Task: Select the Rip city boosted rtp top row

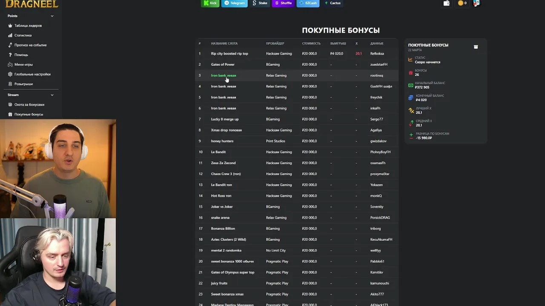Action: [297, 54]
